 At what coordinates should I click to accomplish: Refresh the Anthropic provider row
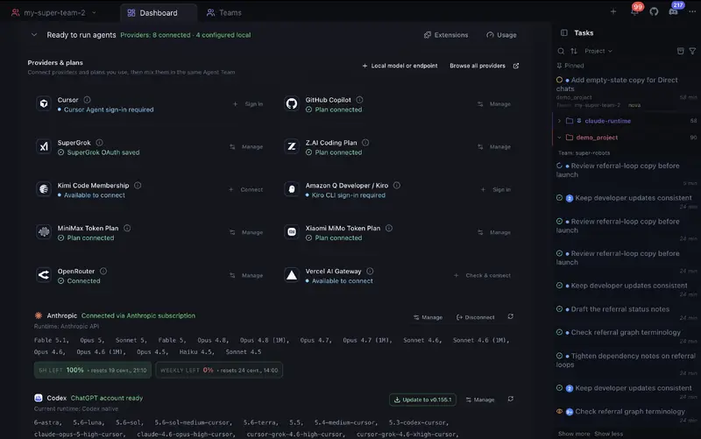(x=511, y=316)
